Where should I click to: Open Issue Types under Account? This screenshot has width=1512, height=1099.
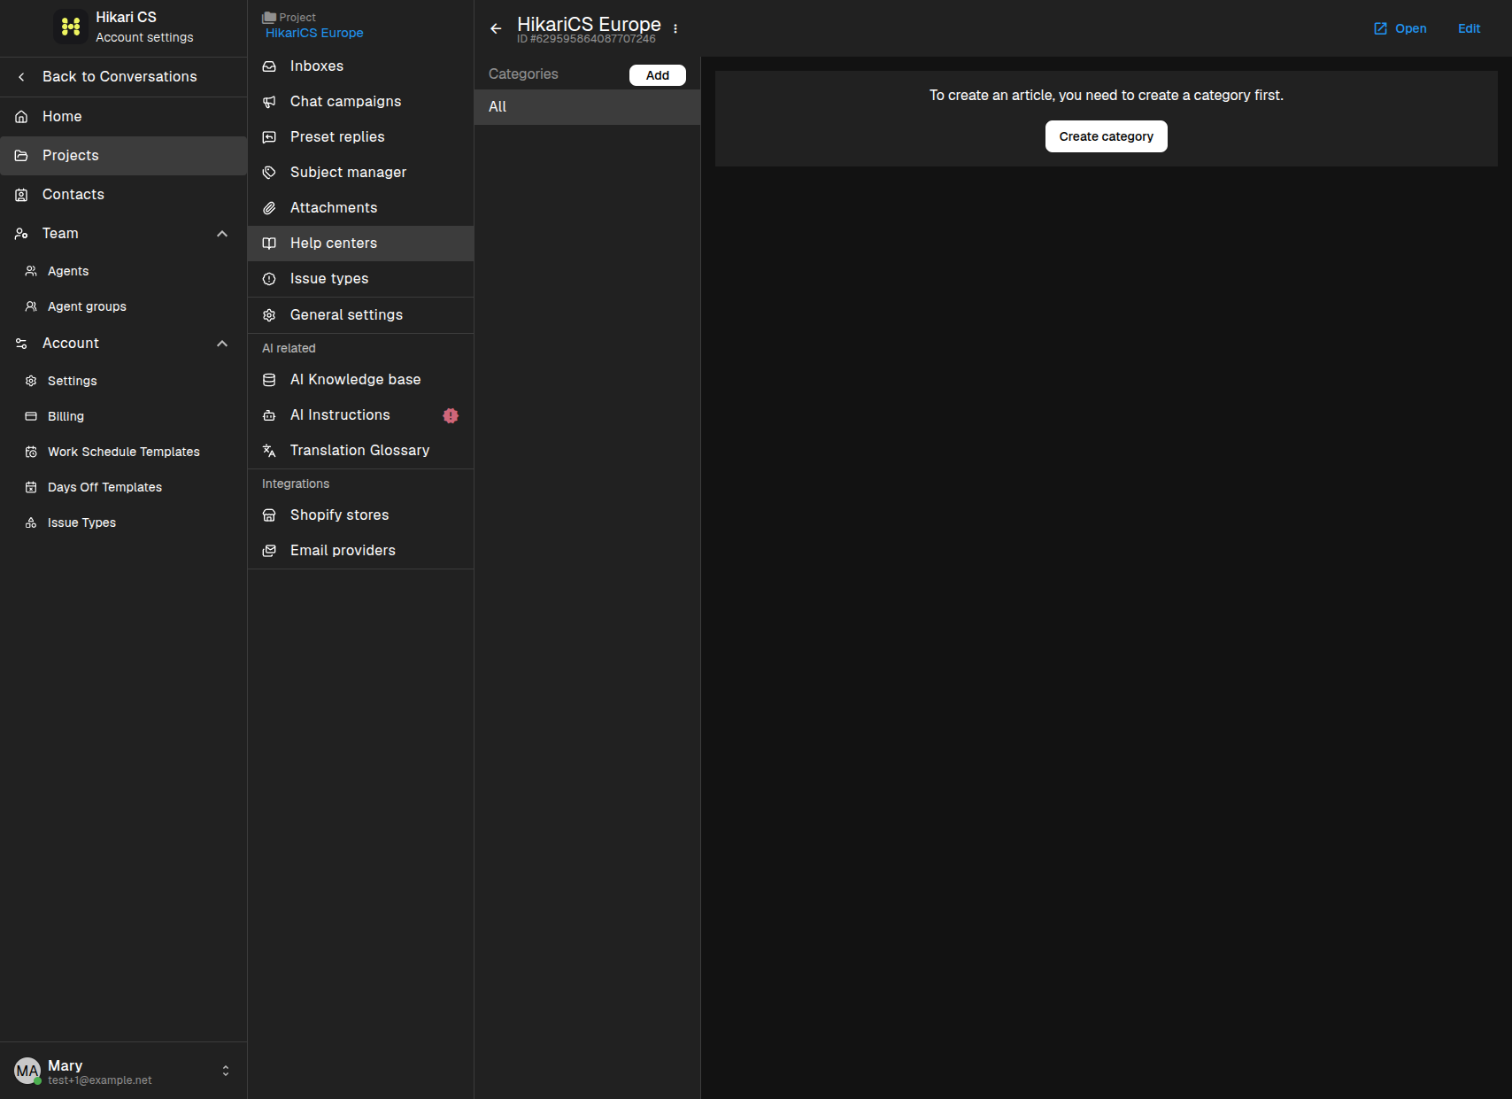pyautogui.click(x=123, y=522)
